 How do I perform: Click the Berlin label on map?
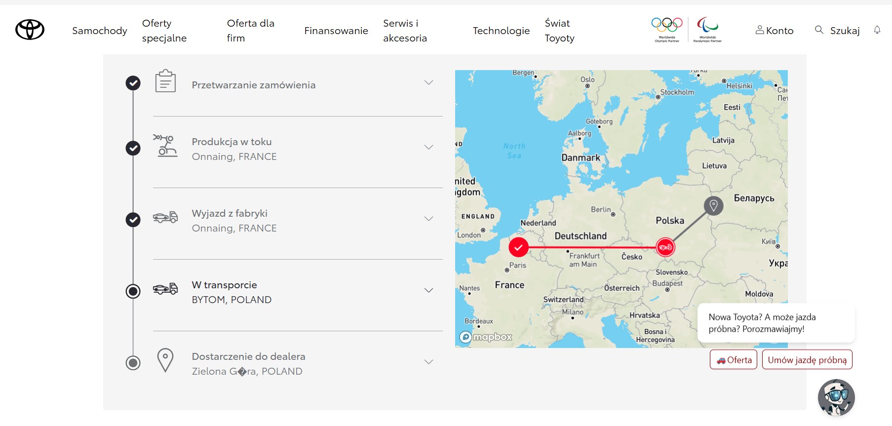click(601, 209)
